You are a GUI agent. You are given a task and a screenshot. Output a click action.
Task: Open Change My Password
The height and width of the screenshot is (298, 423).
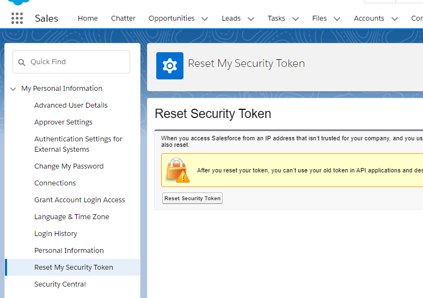pos(69,166)
